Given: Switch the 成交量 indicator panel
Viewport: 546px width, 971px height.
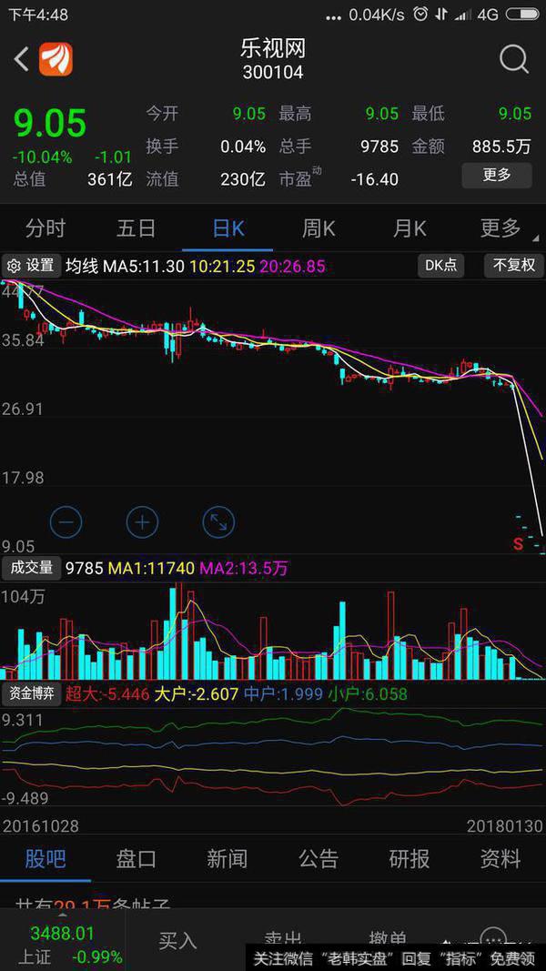Looking at the screenshot, I should [x=31, y=567].
